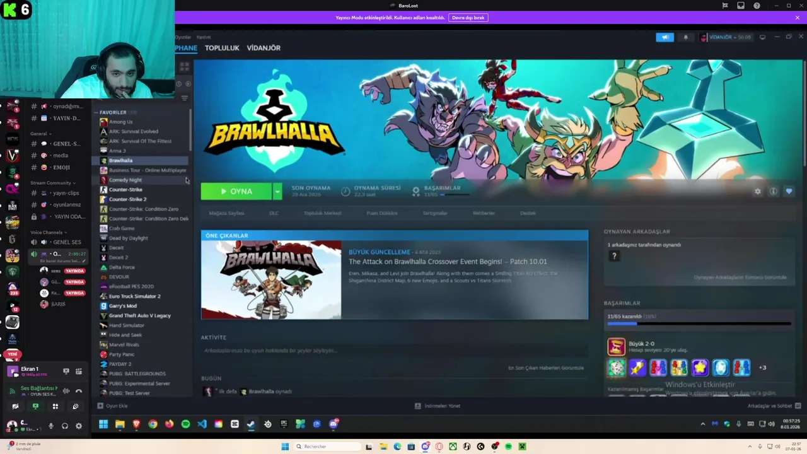This screenshot has height=454, width=807.
Task: Collapse Discord Voice Channels category
Action: (49, 233)
